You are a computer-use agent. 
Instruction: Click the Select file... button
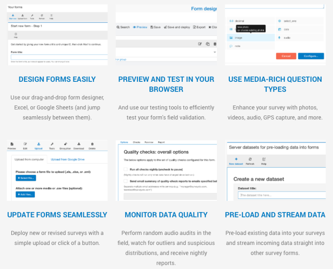[x=26, y=178]
